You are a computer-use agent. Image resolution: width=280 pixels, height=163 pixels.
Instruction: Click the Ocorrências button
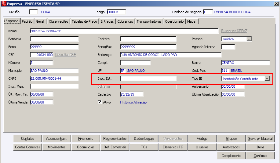[x=86, y=147]
